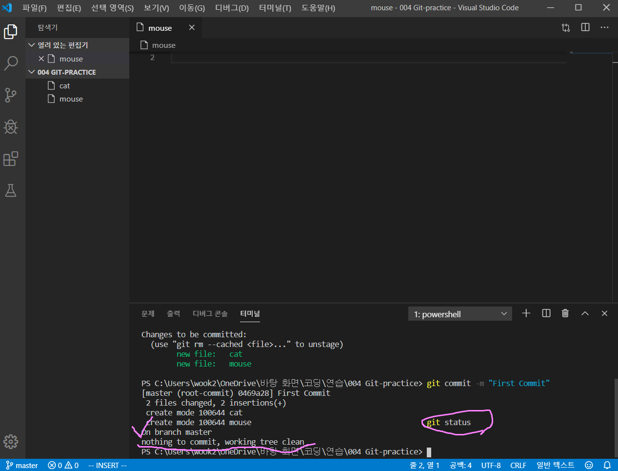Image resolution: width=618 pixels, height=471 pixels.
Task: Close mouse in open editors list
Action: pos(41,59)
